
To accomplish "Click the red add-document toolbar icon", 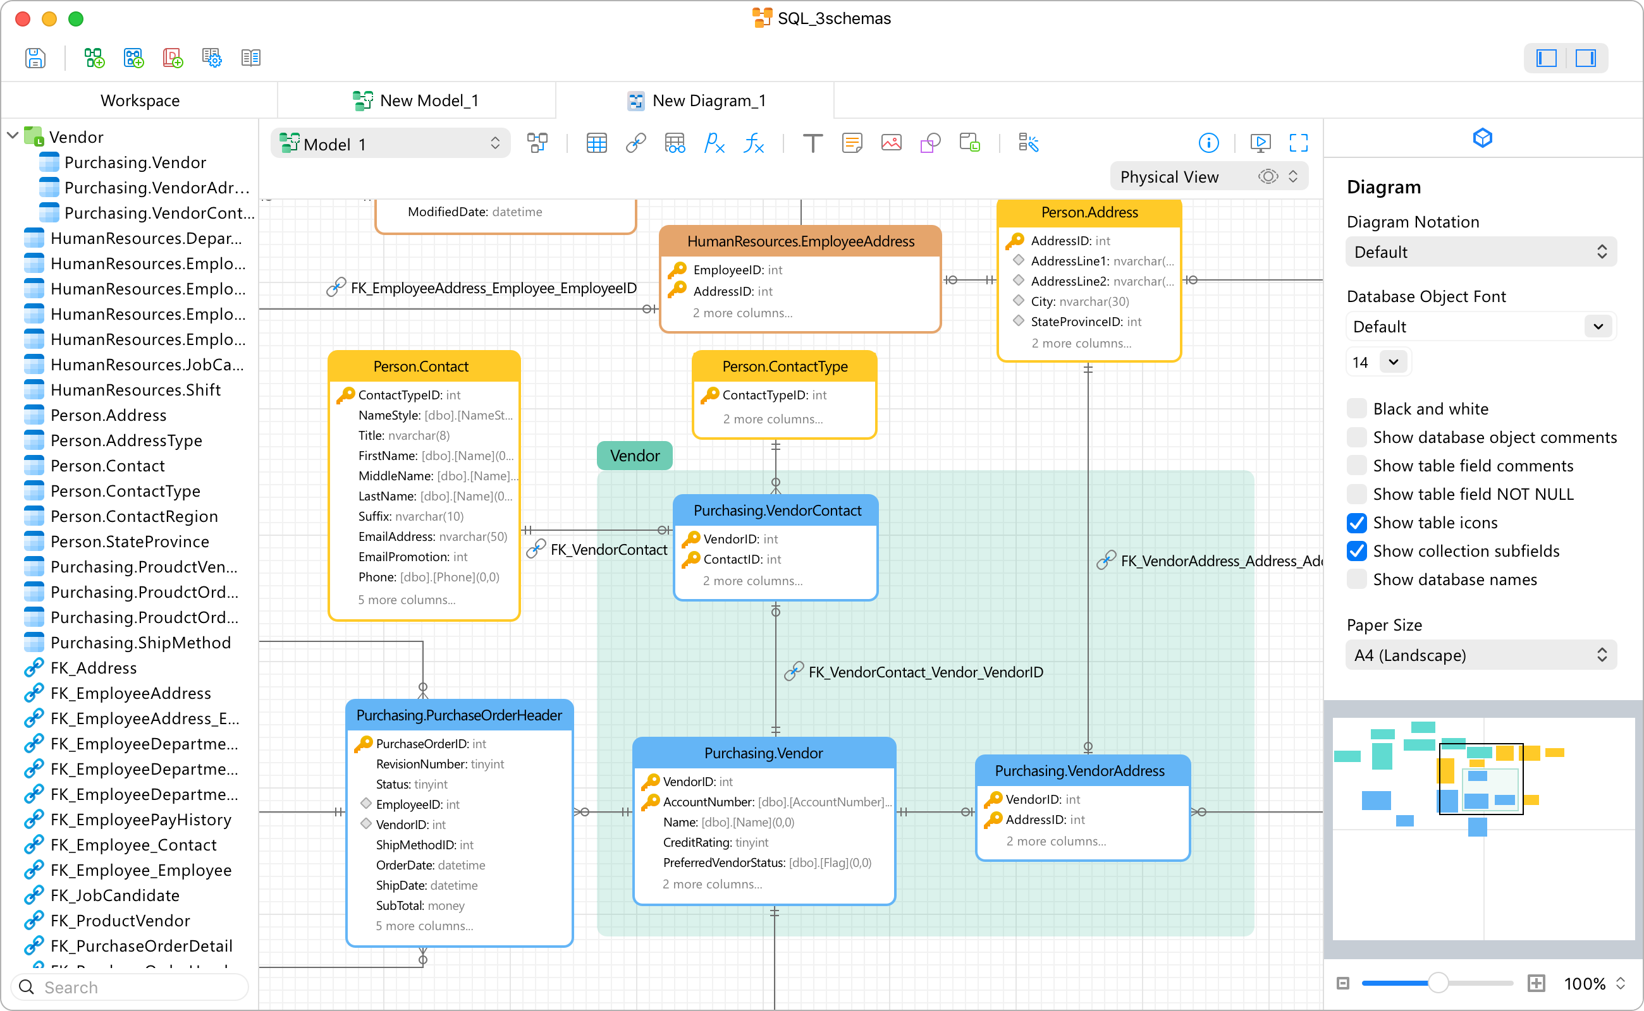I will (173, 58).
